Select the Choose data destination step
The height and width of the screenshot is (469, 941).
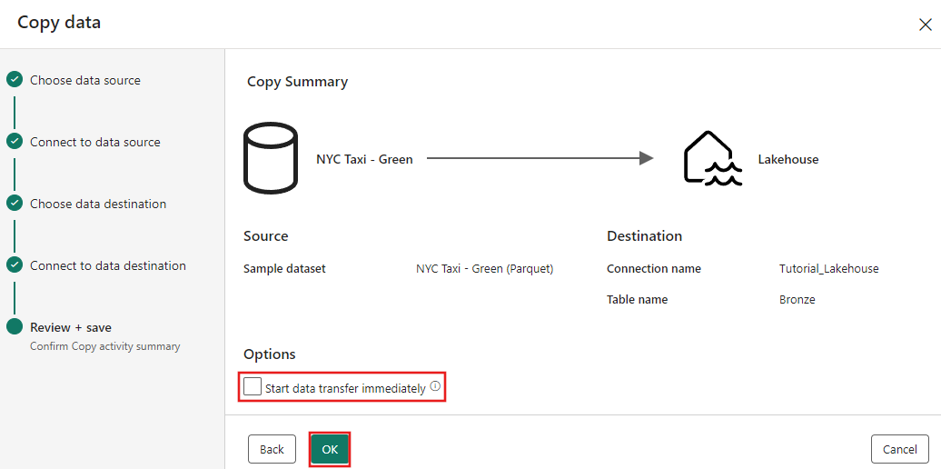click(x=98, y=204)
